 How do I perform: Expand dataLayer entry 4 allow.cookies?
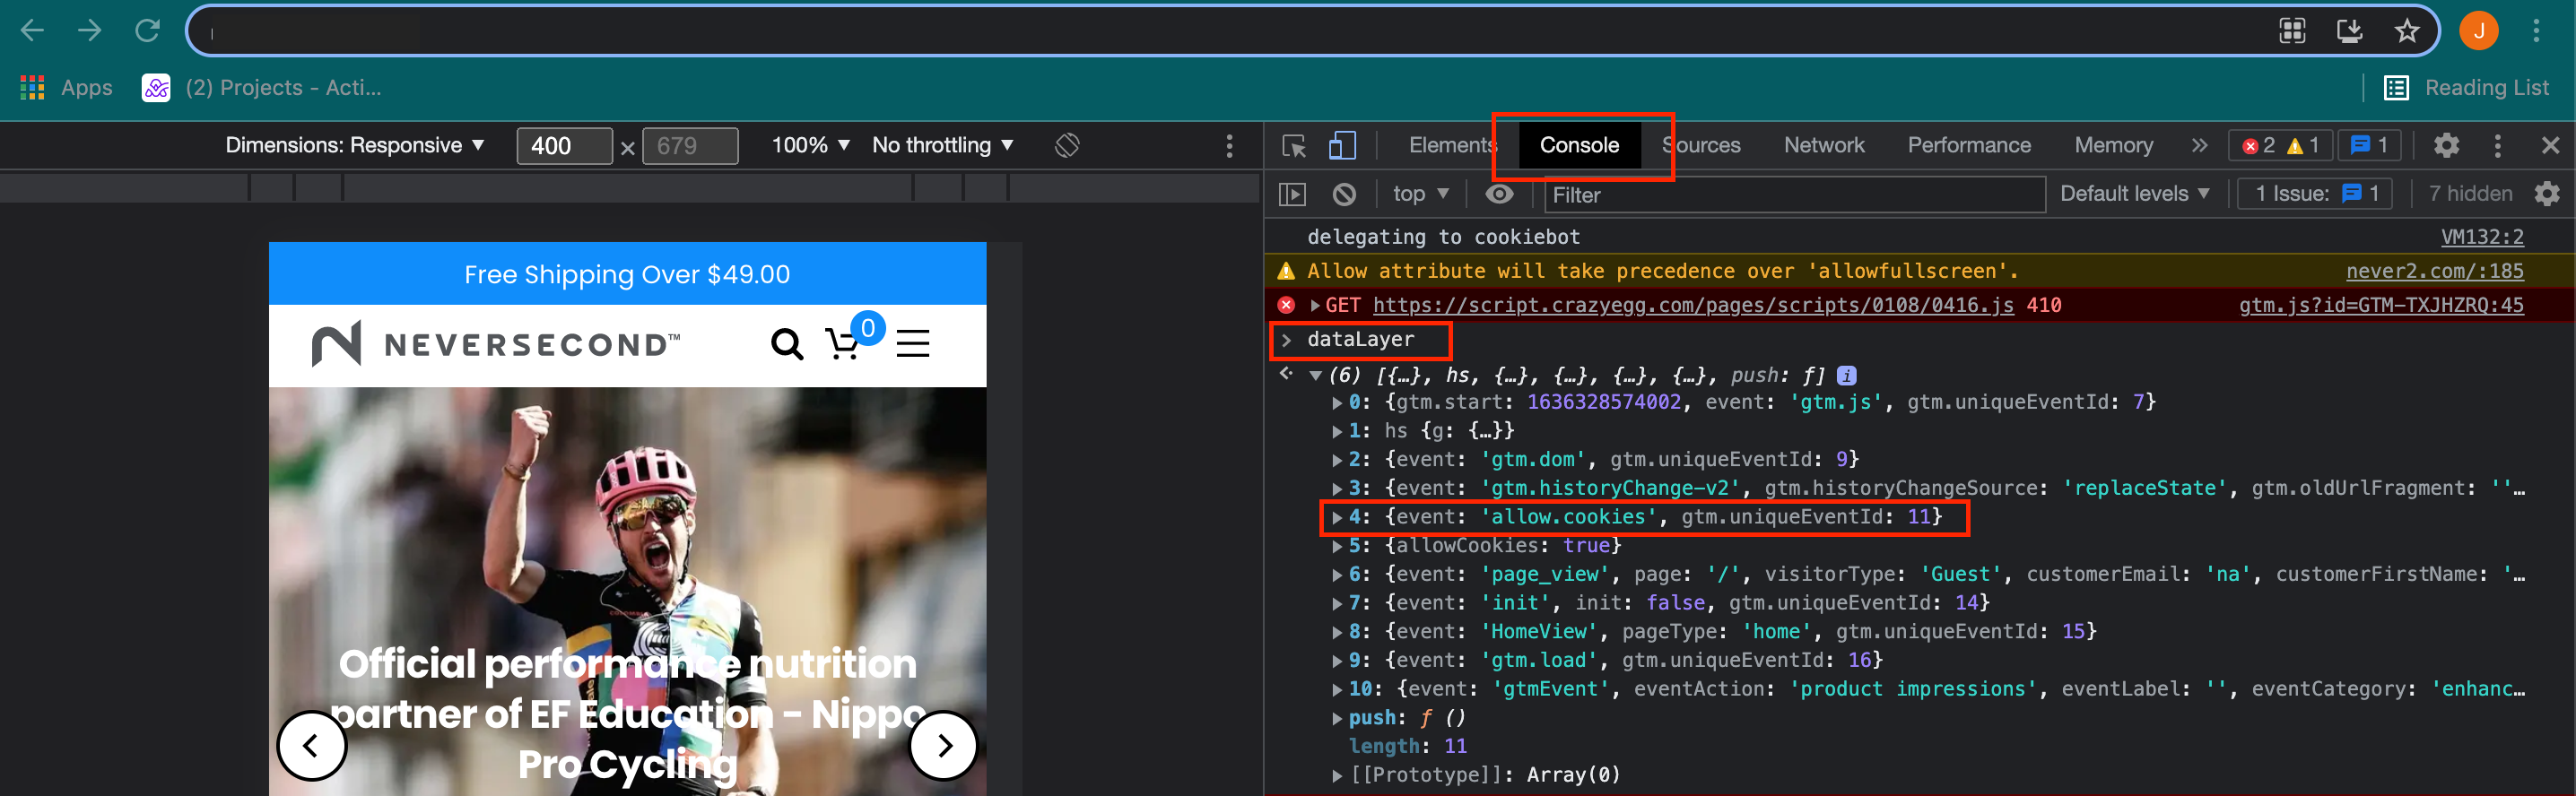[1337, 517]
